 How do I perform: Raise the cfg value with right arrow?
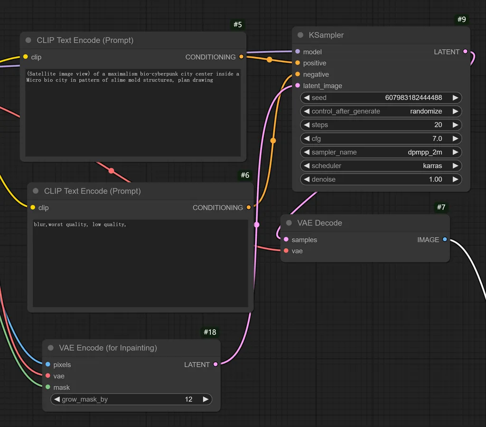click(455, 139)
